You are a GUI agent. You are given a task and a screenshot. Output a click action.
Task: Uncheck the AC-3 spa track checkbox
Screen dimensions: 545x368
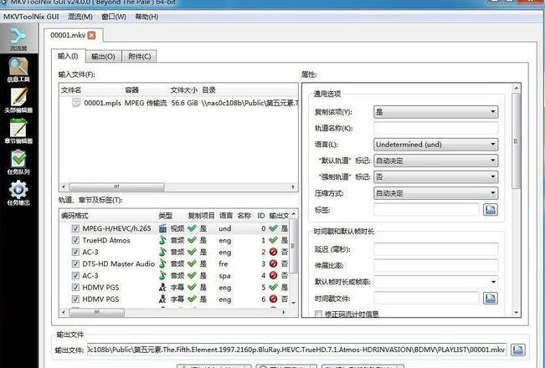point(75,276)
